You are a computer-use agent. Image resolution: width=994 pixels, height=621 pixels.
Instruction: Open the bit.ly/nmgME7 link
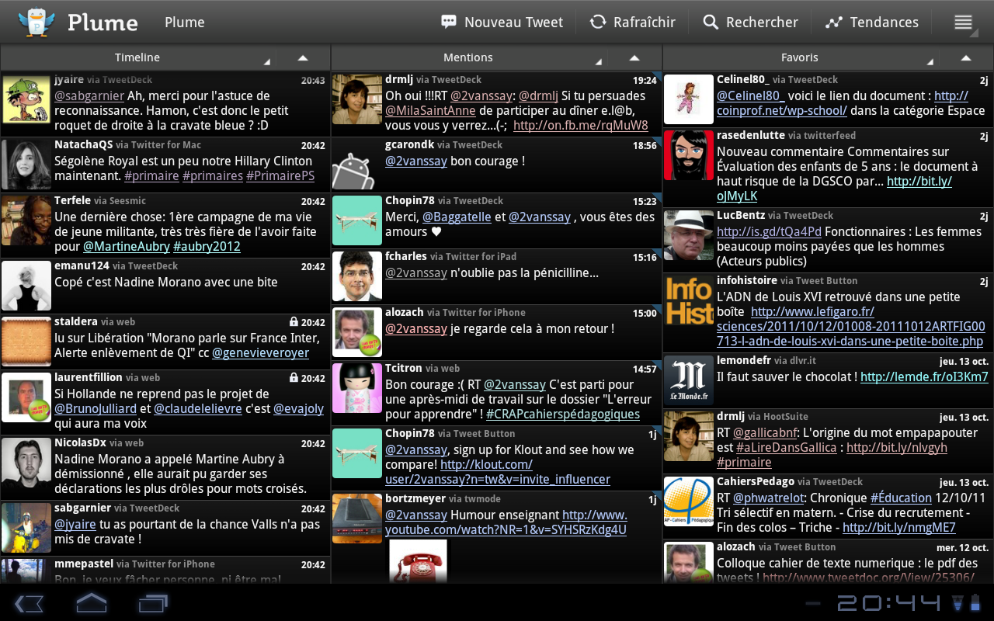pos(899,528)
